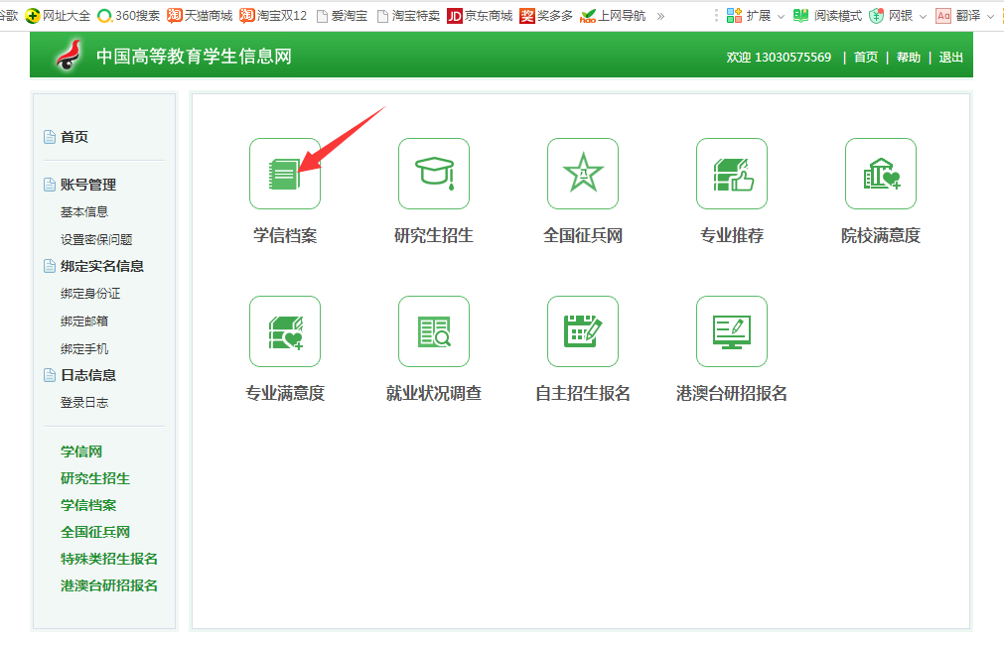Open the 全国征兵网 star icon

pos(583,174)
